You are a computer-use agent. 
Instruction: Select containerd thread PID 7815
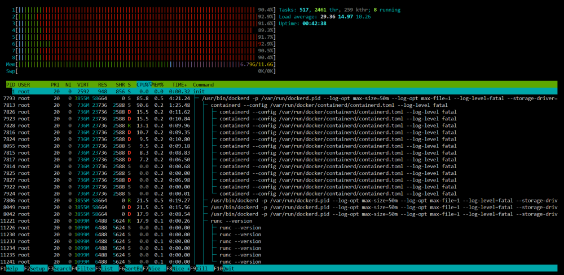pos(279,153)
